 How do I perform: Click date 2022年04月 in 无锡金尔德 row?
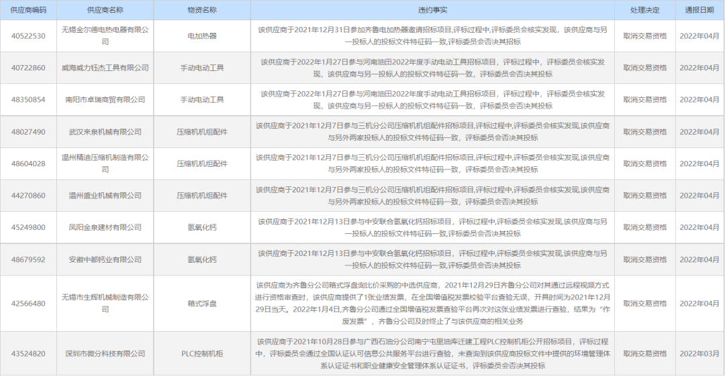point(699,36)
